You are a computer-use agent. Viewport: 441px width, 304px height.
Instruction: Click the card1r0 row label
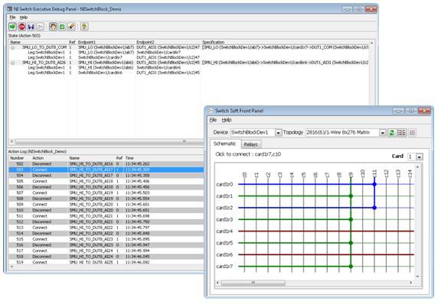pyautogui.click(x=224, y=184)
